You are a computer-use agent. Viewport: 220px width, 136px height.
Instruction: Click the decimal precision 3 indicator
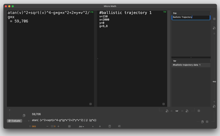coord(53,126)
